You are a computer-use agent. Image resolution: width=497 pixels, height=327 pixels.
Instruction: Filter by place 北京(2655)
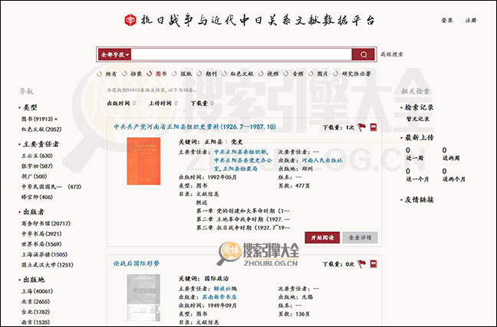click(35, 302)
